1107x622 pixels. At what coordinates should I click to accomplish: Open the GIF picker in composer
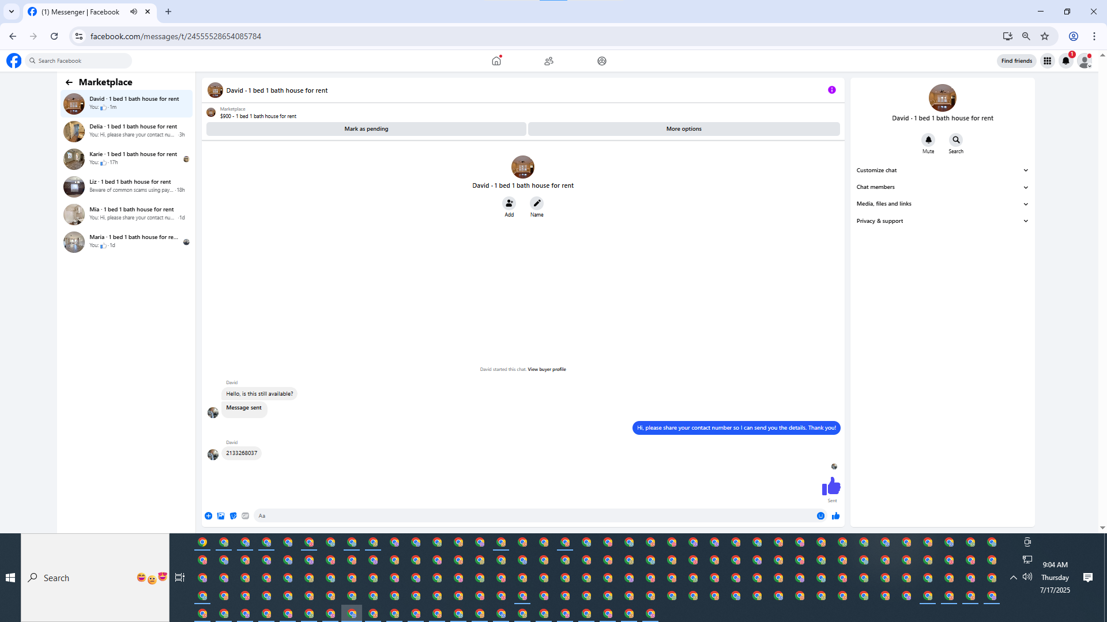[246, 516]
